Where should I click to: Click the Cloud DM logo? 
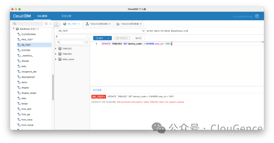[x=22, y=16]
